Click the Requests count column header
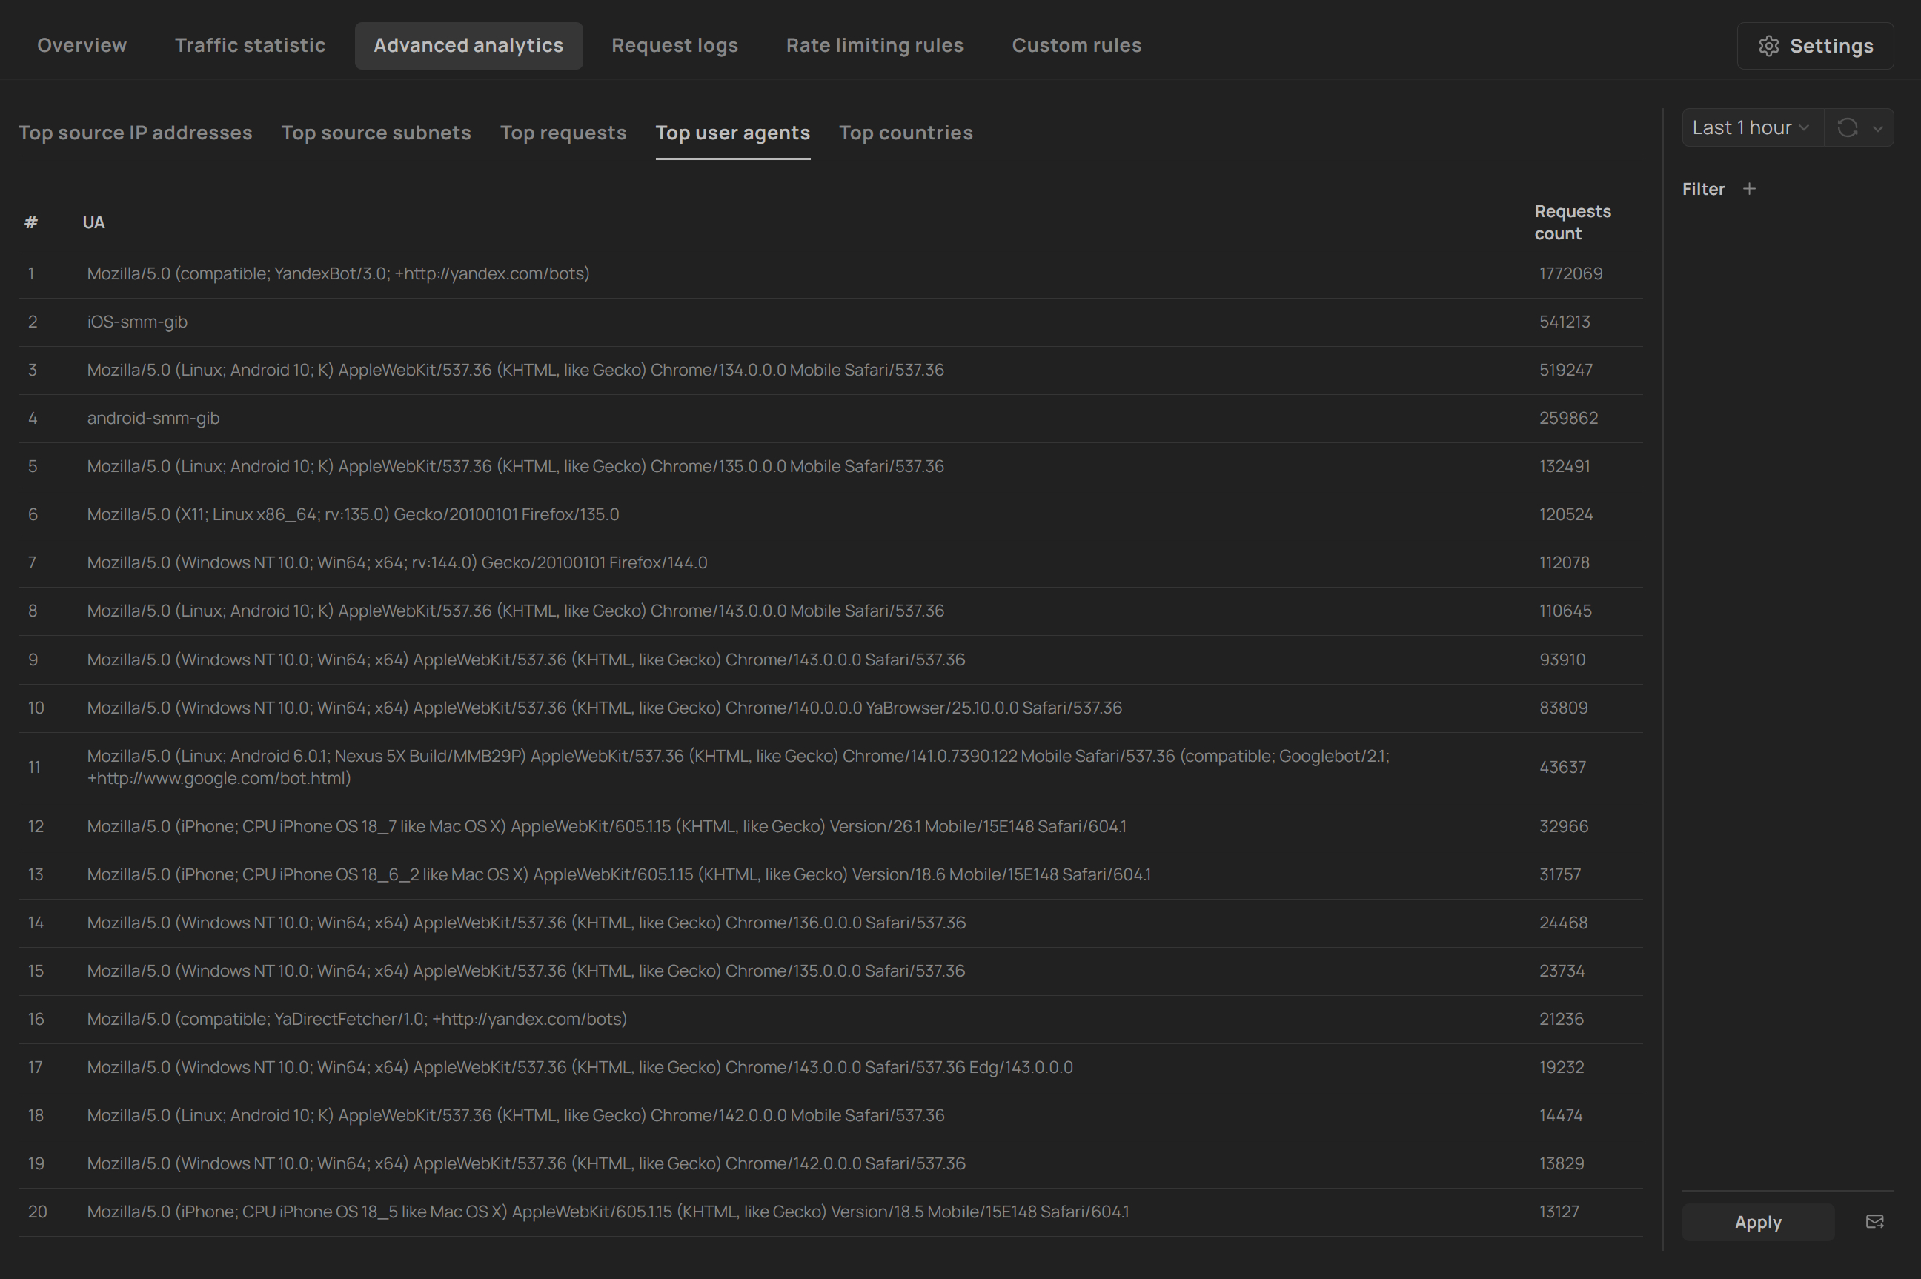This screenshot has width=1921, height=1279. click(1571, 222)
